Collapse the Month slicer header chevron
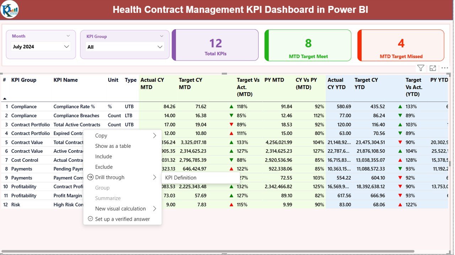Screen dimensions: 455x255 tap(68, 36)
